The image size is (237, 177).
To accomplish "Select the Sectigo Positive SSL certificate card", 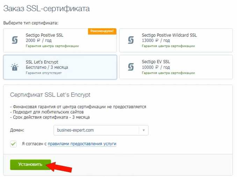I will coord(60,40).
